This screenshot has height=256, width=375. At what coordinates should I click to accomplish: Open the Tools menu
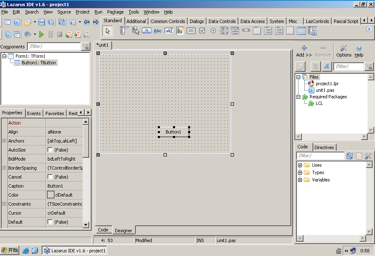[133, 12]
